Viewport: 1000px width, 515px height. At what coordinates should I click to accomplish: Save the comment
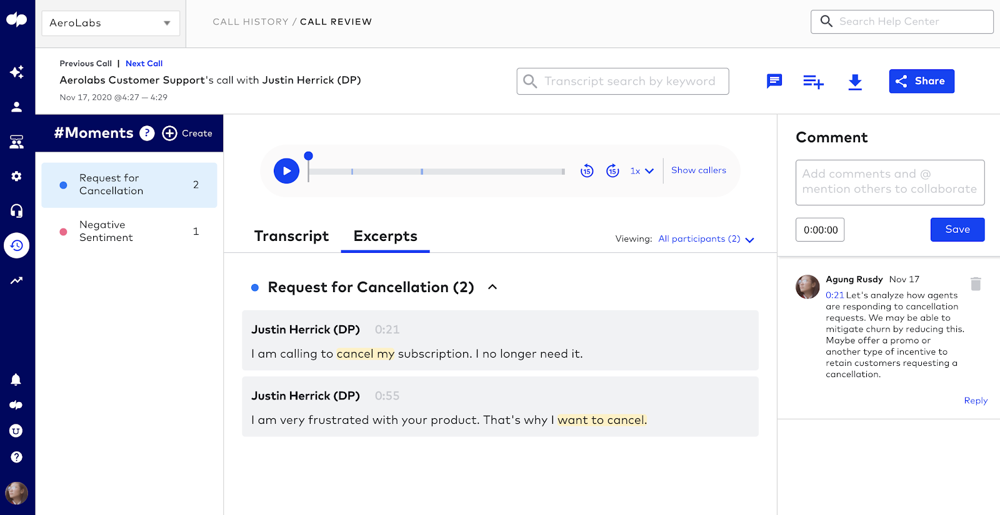click(957, 230)
